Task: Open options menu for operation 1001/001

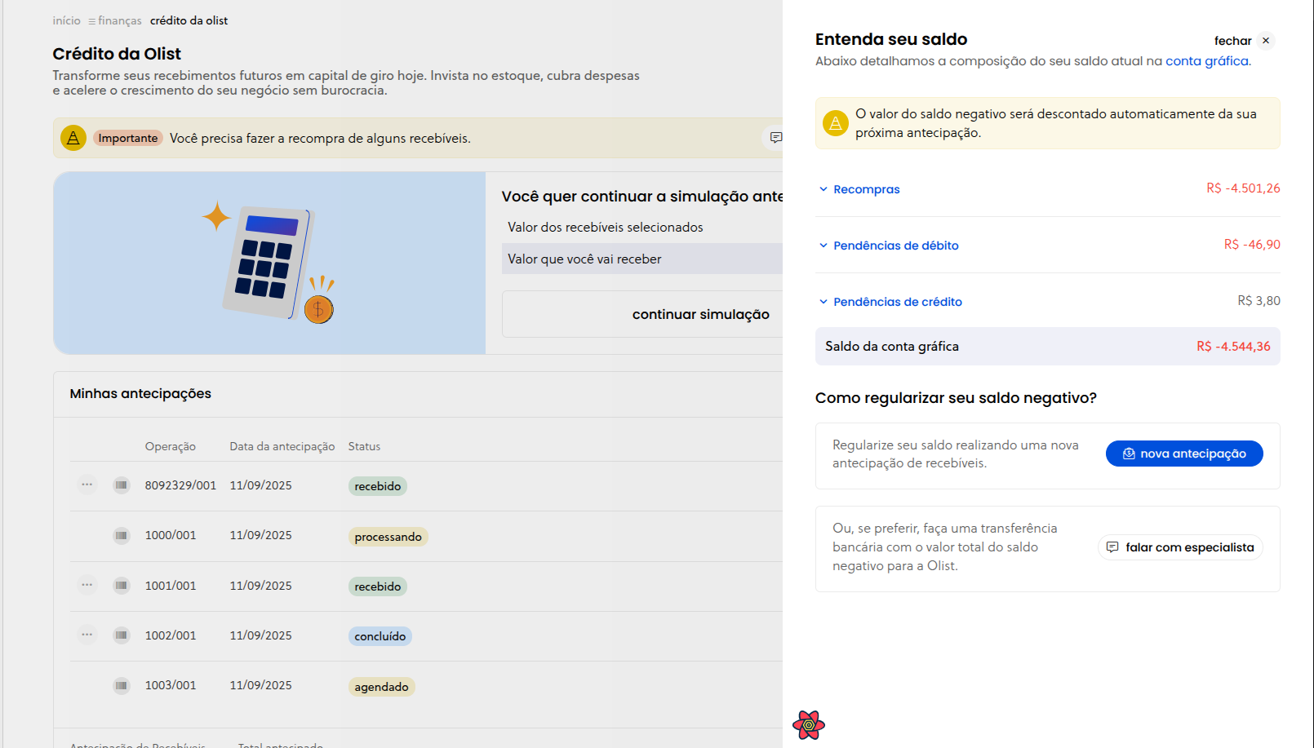Action: pos(87,585)
